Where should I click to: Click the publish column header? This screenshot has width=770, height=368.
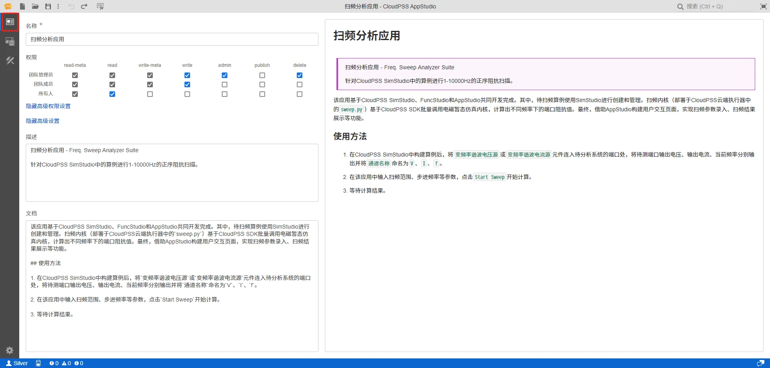pyautogui.click(x=262, y=65)
